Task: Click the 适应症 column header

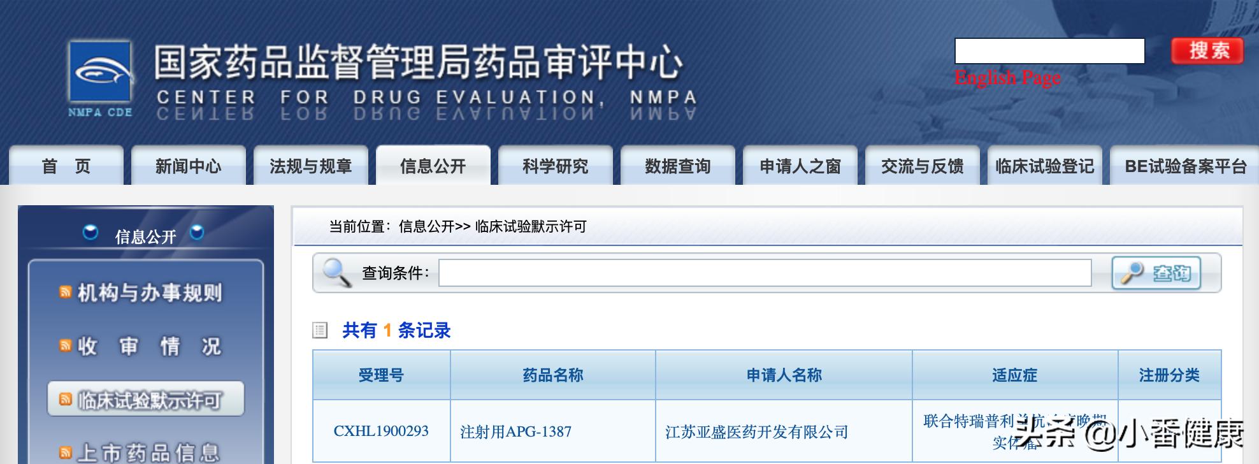Action: [x=1015, y=375]
